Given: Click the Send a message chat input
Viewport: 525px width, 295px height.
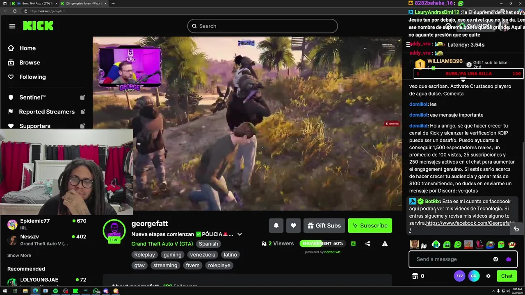Looking at the screenshot, I should pyautogui.click(x=463, y=259).
